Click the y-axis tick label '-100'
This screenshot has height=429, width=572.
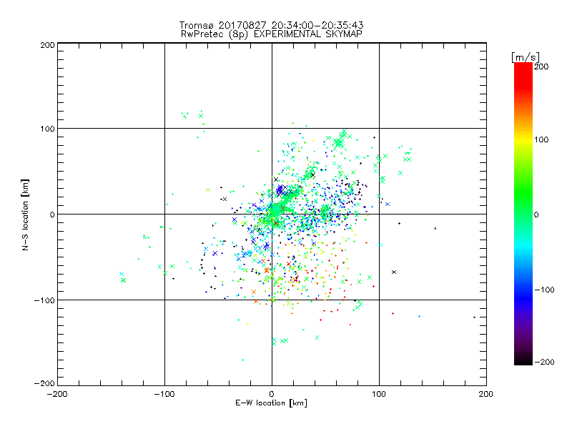click(44, 300)
